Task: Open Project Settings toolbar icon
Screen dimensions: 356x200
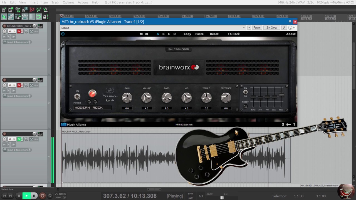Action: pyautogui.click(x=25, y=10)
